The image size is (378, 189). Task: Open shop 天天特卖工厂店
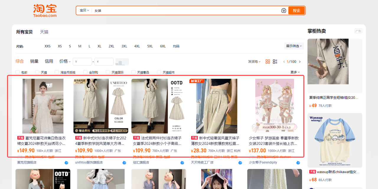tap(203, 162)
